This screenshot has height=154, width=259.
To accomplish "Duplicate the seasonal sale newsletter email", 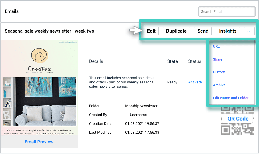I will (176, 31).
